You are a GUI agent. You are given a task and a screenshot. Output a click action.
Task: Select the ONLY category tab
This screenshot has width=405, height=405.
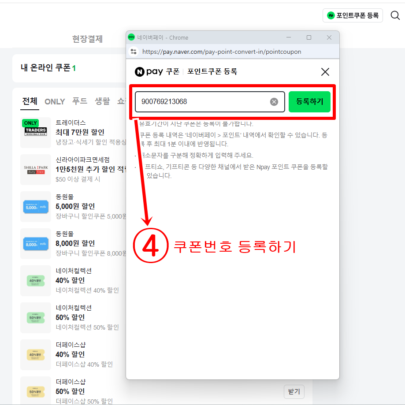pos(55,101)
